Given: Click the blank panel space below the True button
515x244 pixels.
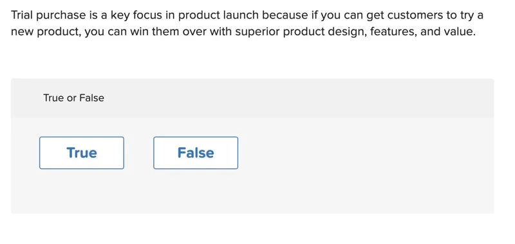Looking at the screenshot, I should point(82,191).
